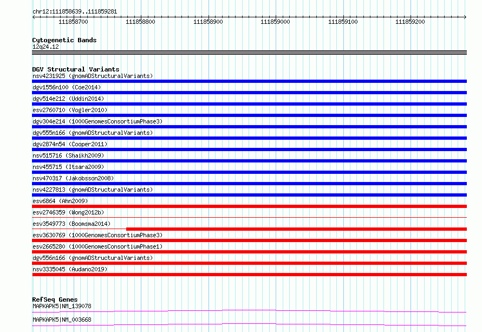
Task: Select esv2746359 (Wong2012b) label
Action: pos(68,212)
